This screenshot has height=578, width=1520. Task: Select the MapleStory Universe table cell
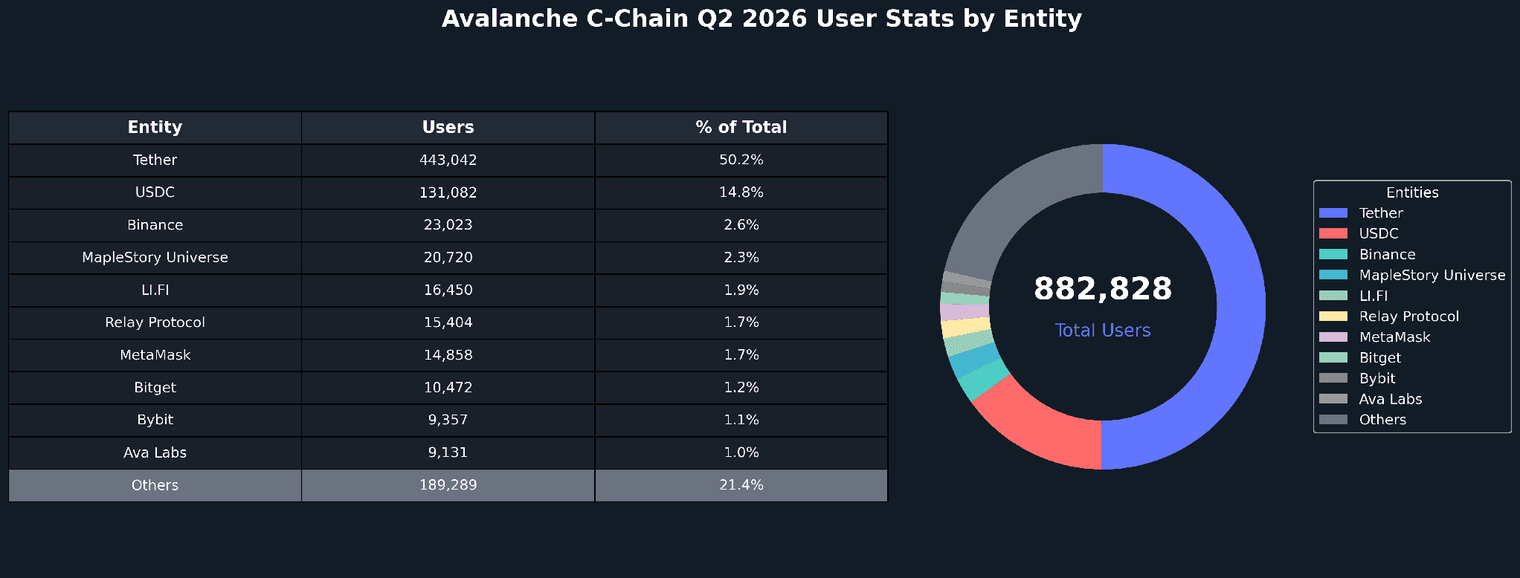pos(155,258)
